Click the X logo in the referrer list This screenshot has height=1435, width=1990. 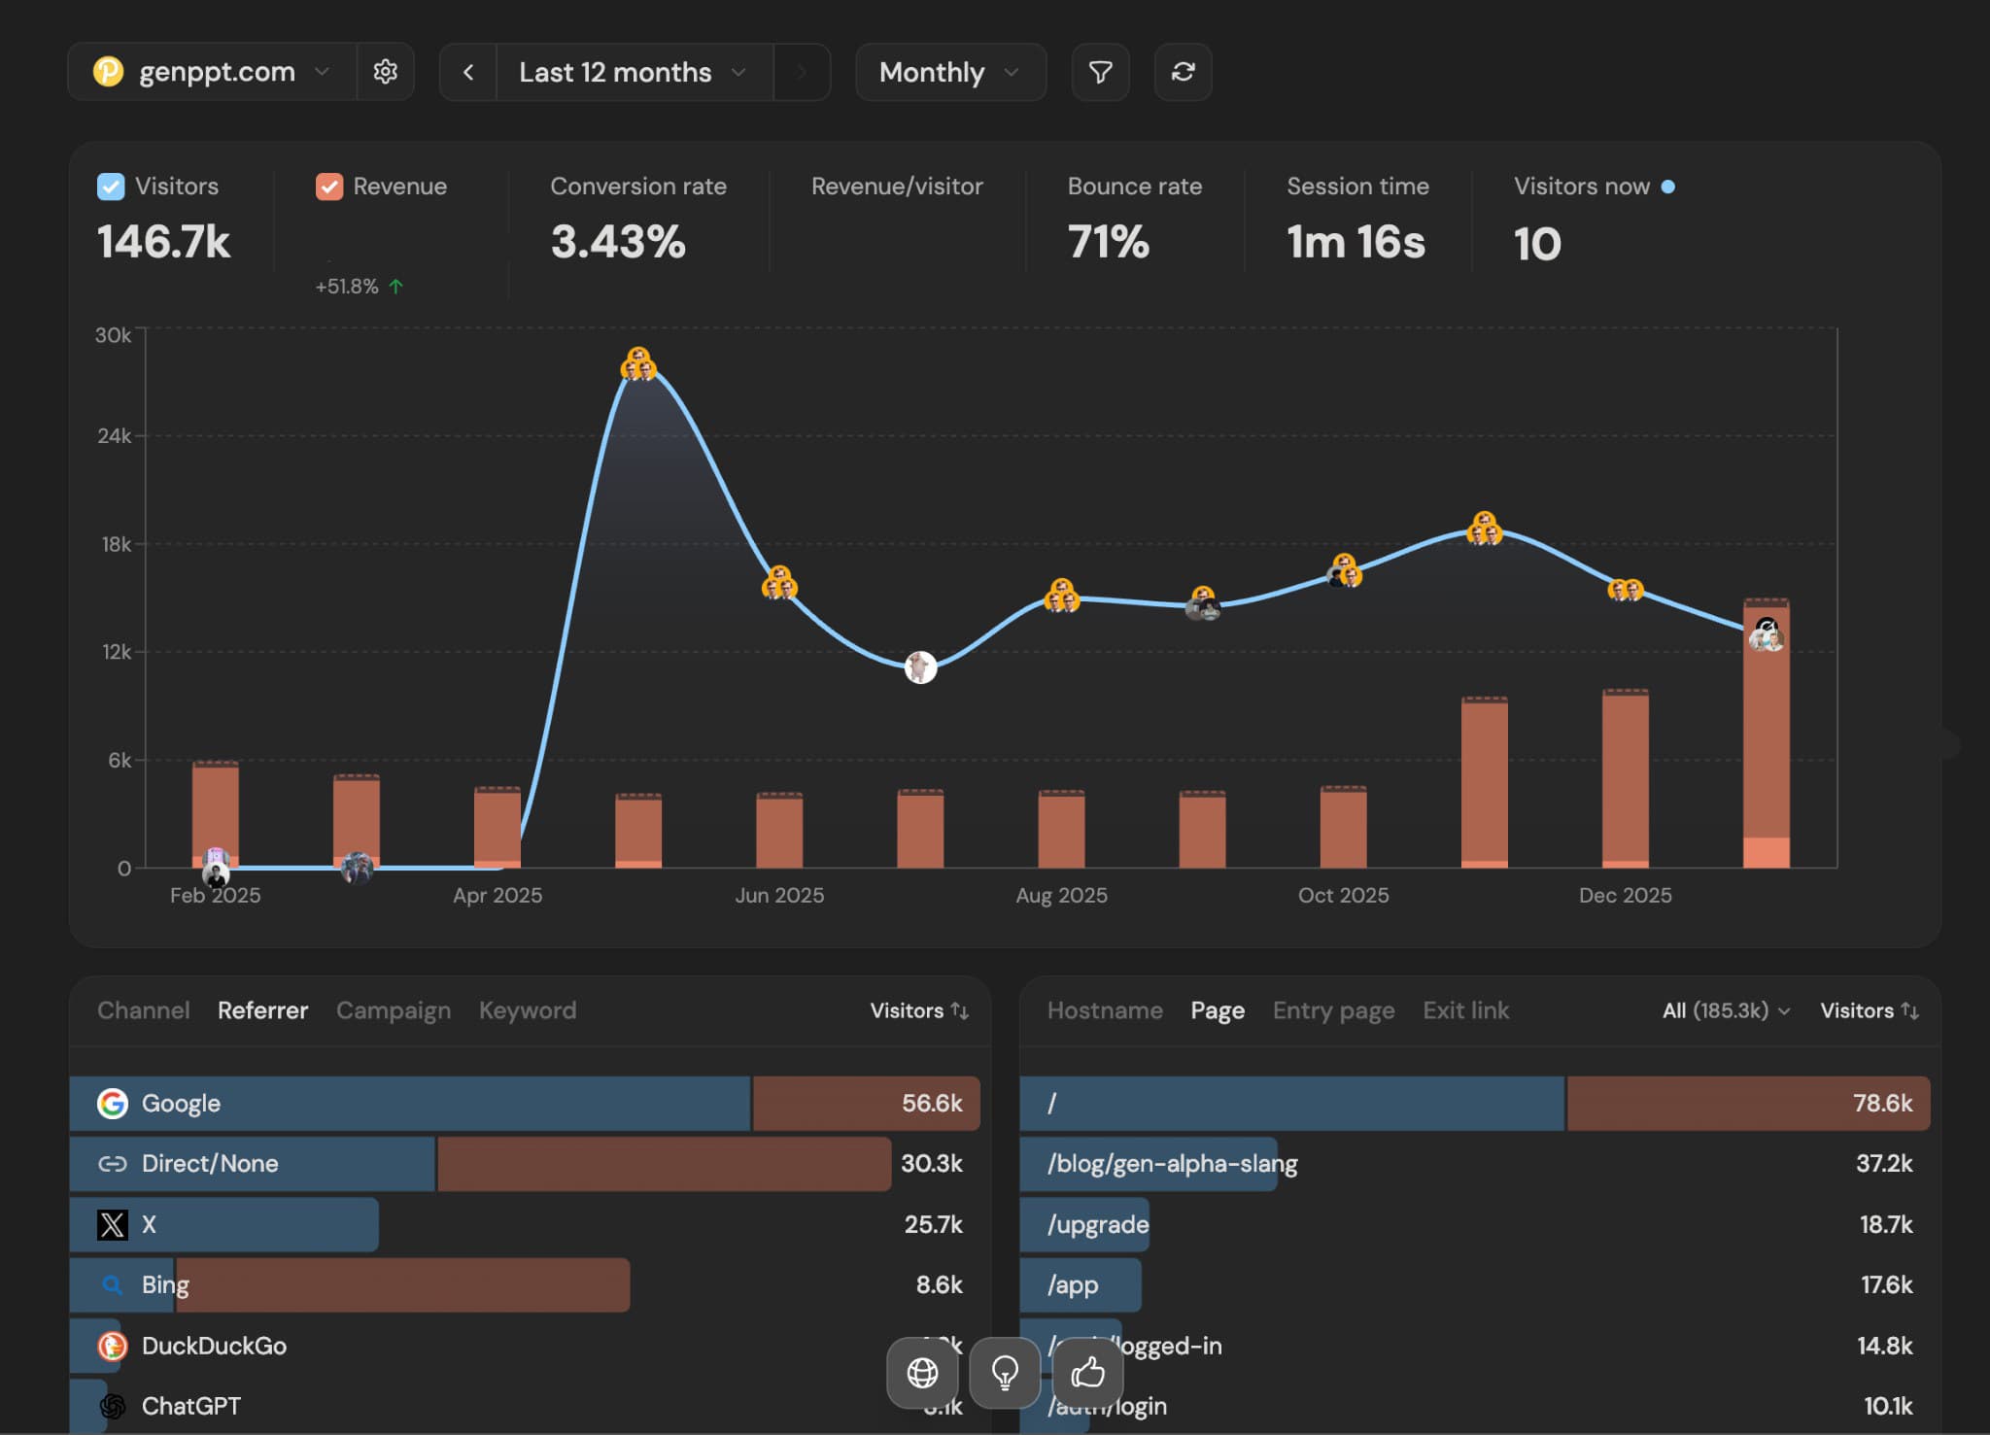(x=112, y=1224)
